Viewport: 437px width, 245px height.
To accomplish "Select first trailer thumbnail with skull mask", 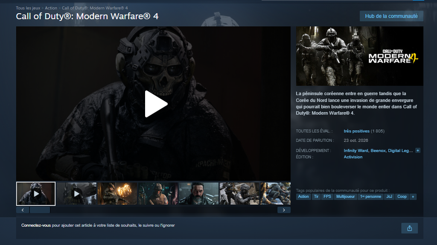I will 36,194.
